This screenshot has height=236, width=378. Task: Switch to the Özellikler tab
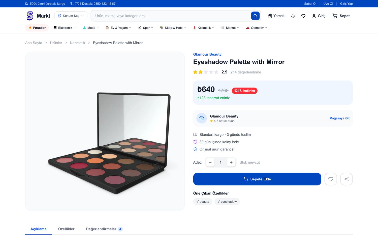pos(66,229)
